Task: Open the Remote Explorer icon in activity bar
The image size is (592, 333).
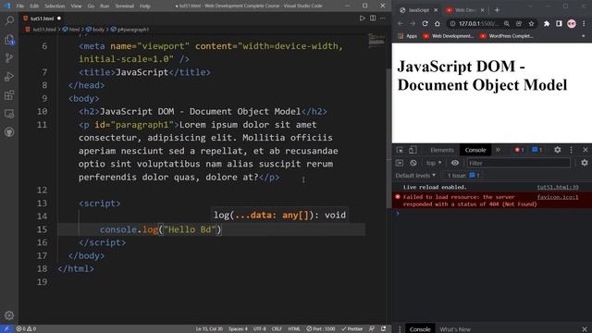Action: (x=9, y=113)
